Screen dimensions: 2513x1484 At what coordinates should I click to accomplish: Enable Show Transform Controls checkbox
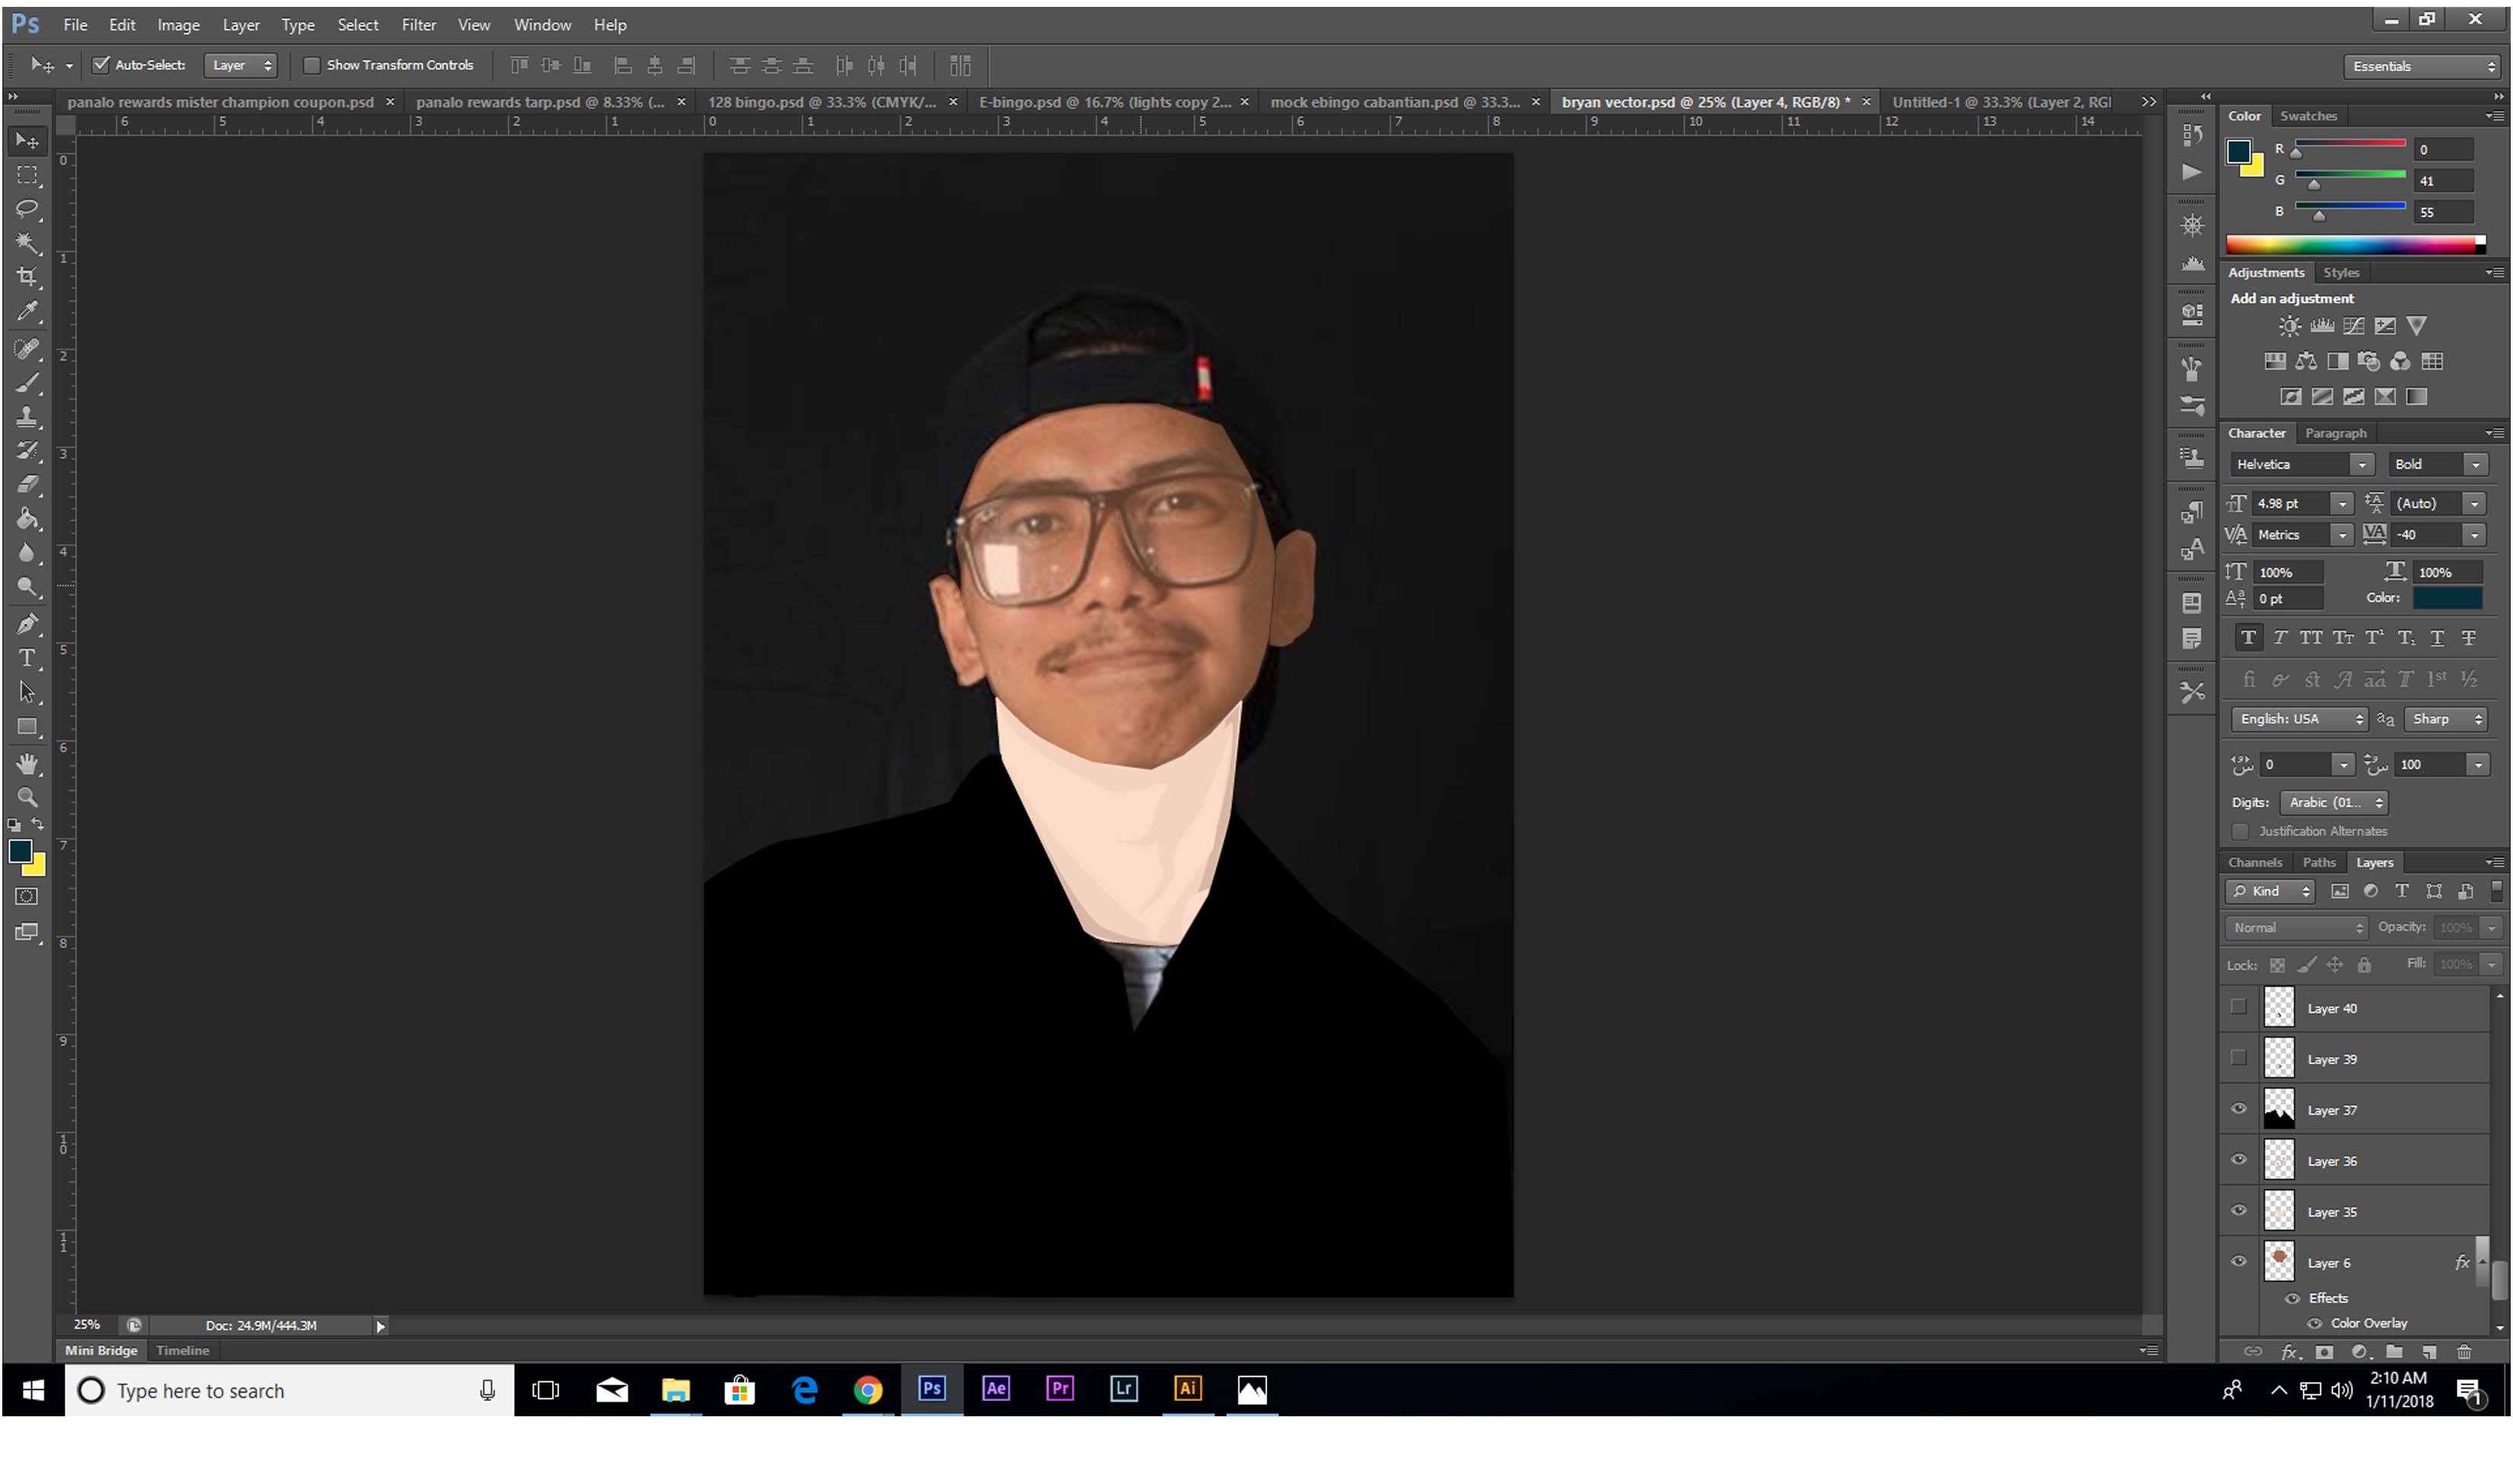[x=311, y=65]
